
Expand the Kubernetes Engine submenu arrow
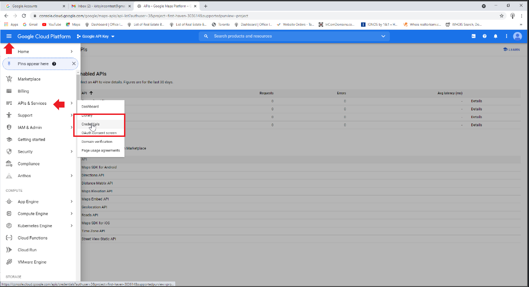[x=72, y=226]
